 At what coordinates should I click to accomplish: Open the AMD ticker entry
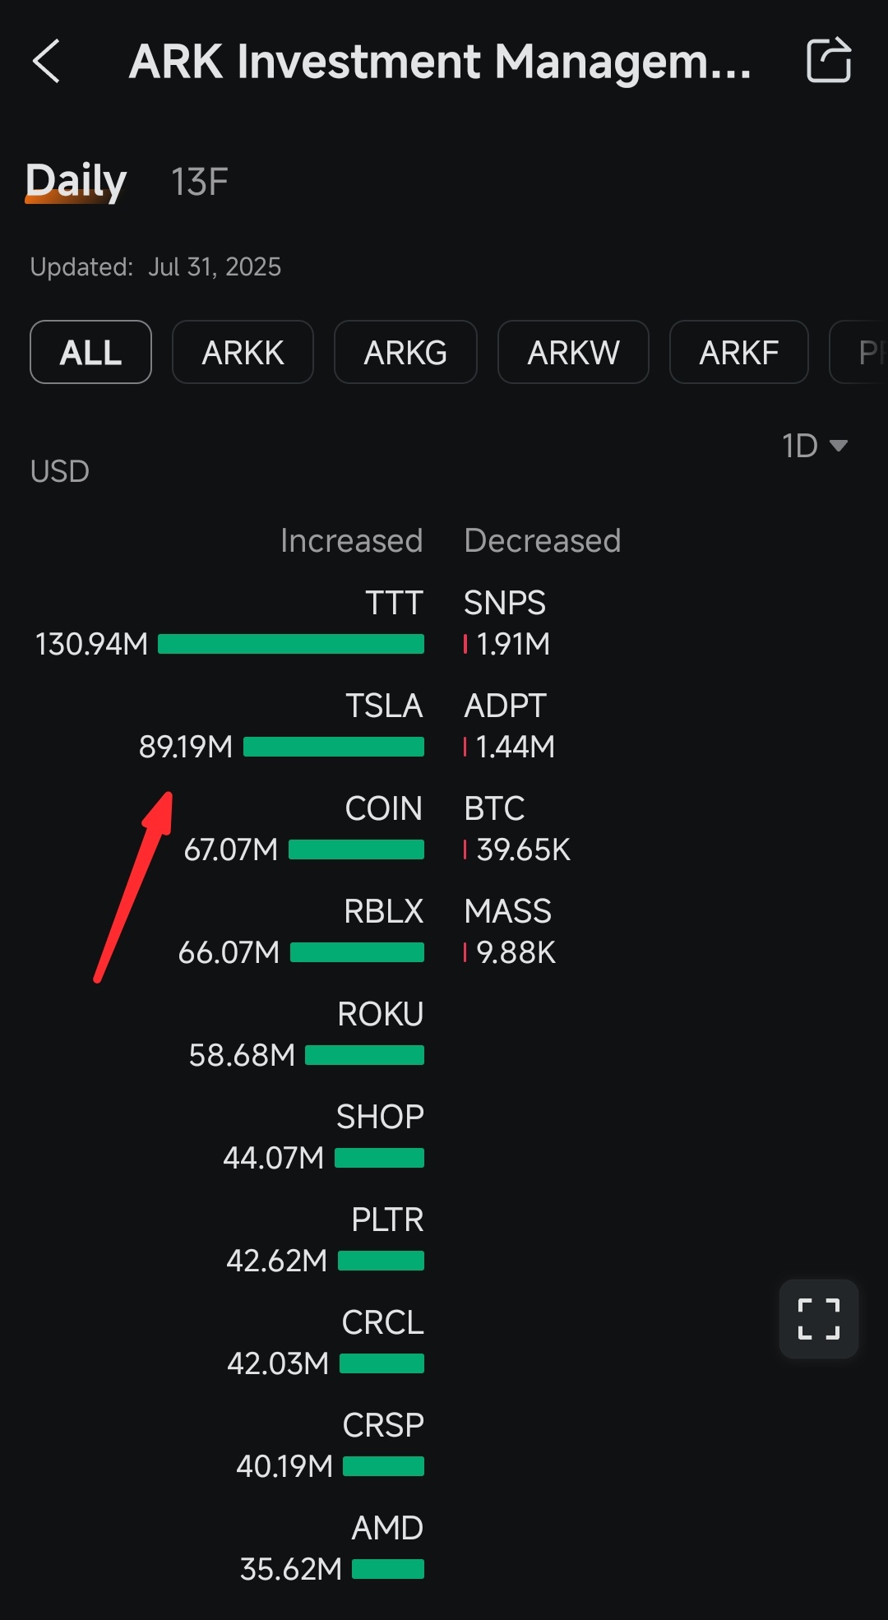(x=387, y=1528)
